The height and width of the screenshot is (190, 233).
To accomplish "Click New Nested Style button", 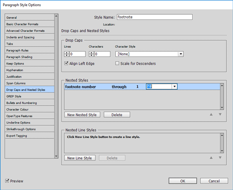I will point(82,115).
